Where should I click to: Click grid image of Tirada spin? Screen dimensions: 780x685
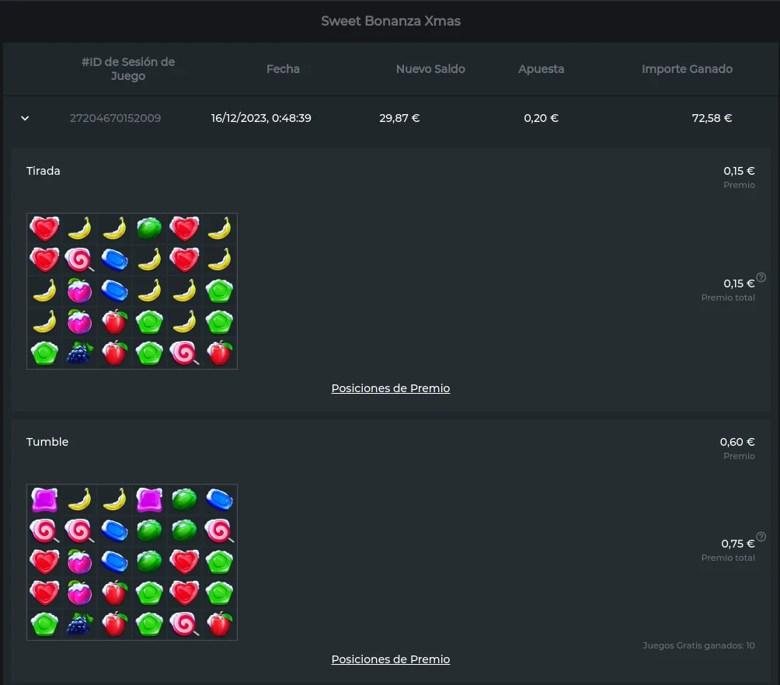(132, 291)
